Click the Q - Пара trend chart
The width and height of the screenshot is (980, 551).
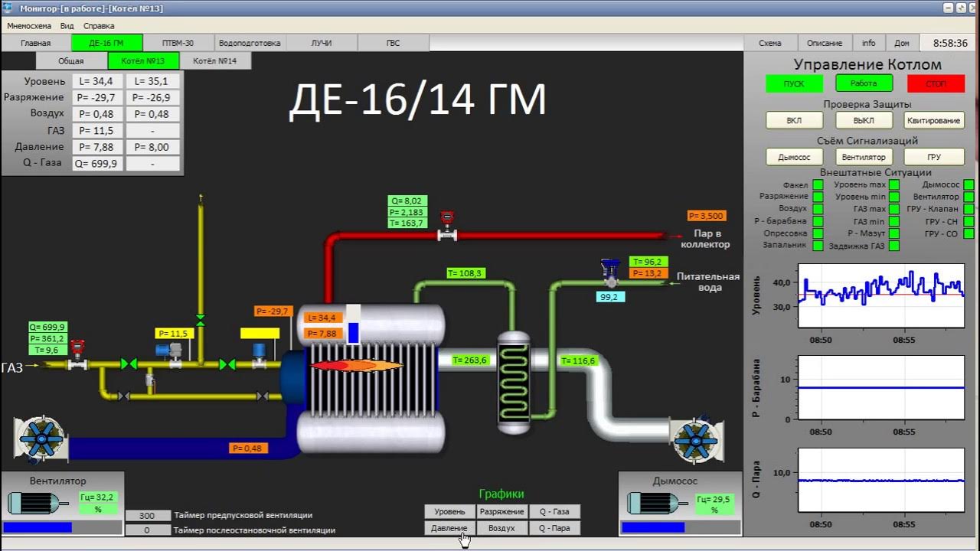(x=881, y=480)
